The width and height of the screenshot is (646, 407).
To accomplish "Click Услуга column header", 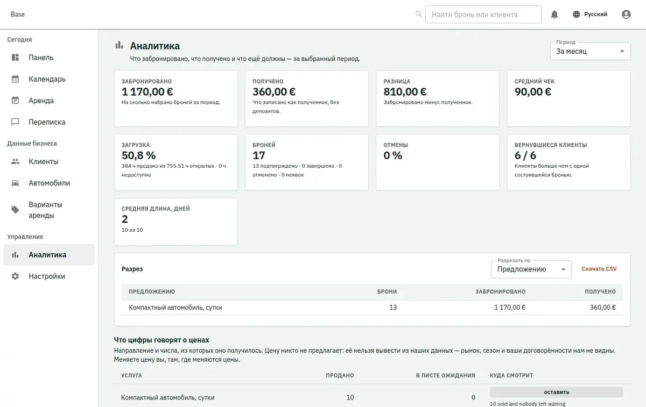I will pyautogui.click(x=132, y=375).
